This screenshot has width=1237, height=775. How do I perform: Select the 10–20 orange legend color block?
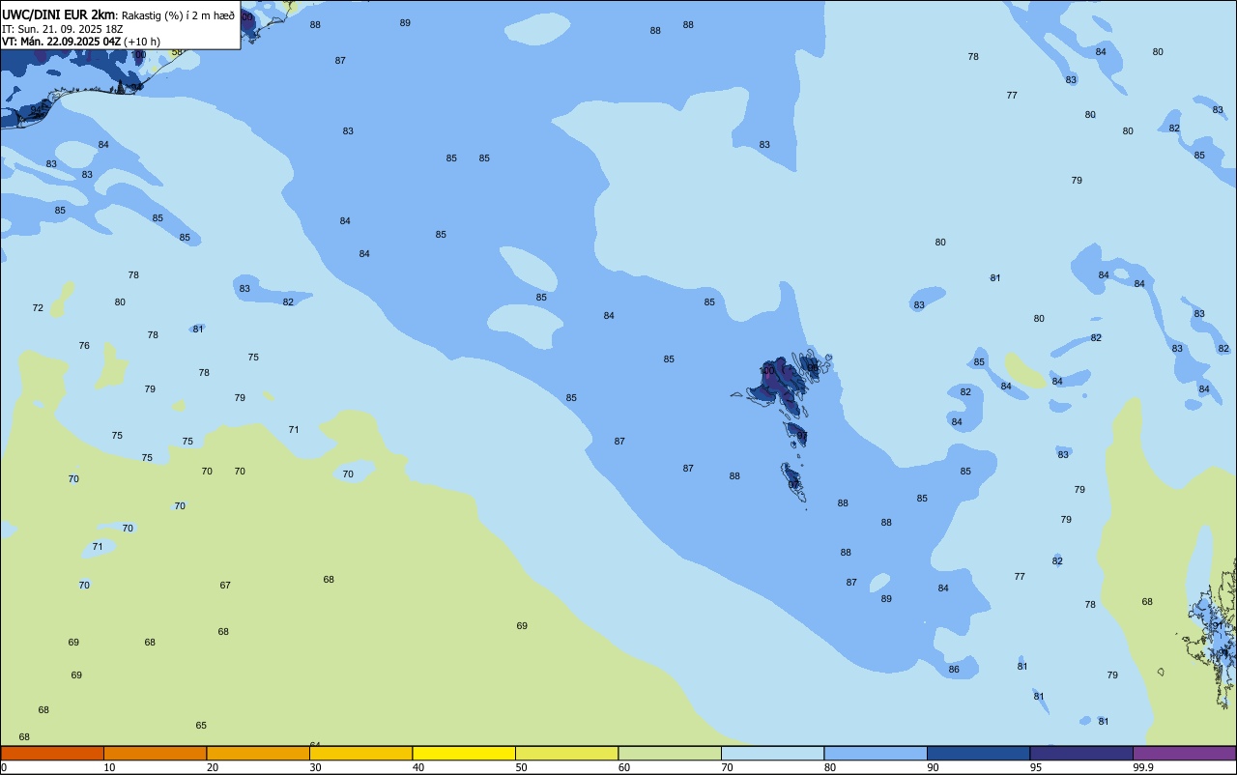(155, 753)
